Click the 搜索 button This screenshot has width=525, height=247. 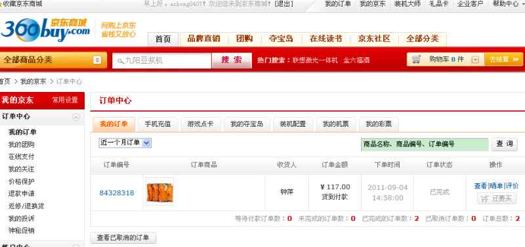232,60
